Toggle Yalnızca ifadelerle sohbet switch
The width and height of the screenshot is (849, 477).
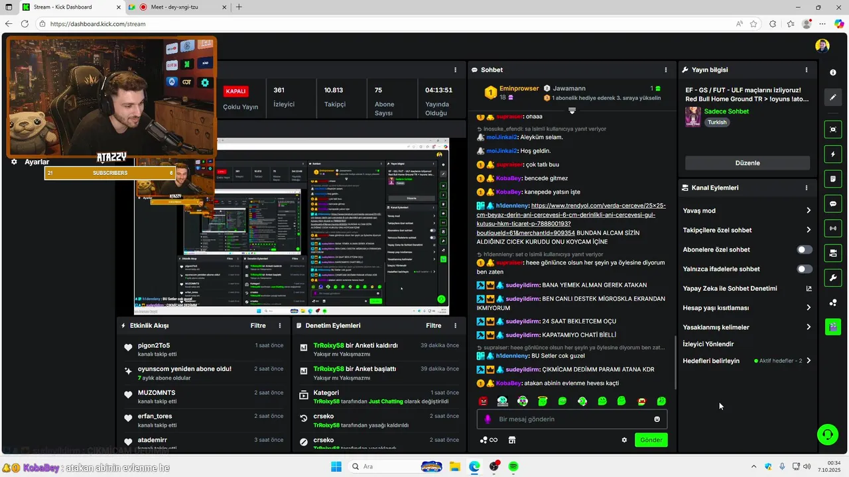click(805, 269)
